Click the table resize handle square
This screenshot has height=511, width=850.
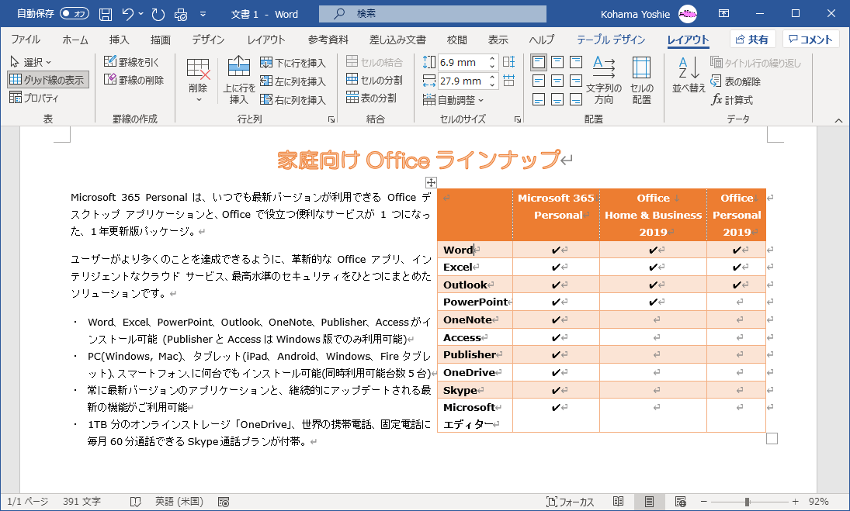click(772, 438)
